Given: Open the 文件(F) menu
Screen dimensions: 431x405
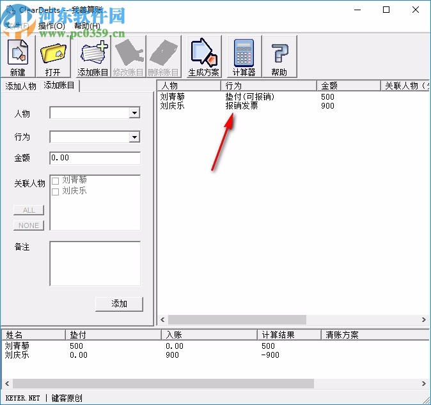Looking at the screenshot, I should point(17,26).
